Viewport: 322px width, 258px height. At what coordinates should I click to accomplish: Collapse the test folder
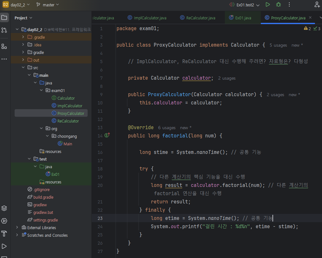[x=29, y=159]
